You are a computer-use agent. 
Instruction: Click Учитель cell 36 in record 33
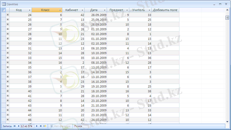140,58
